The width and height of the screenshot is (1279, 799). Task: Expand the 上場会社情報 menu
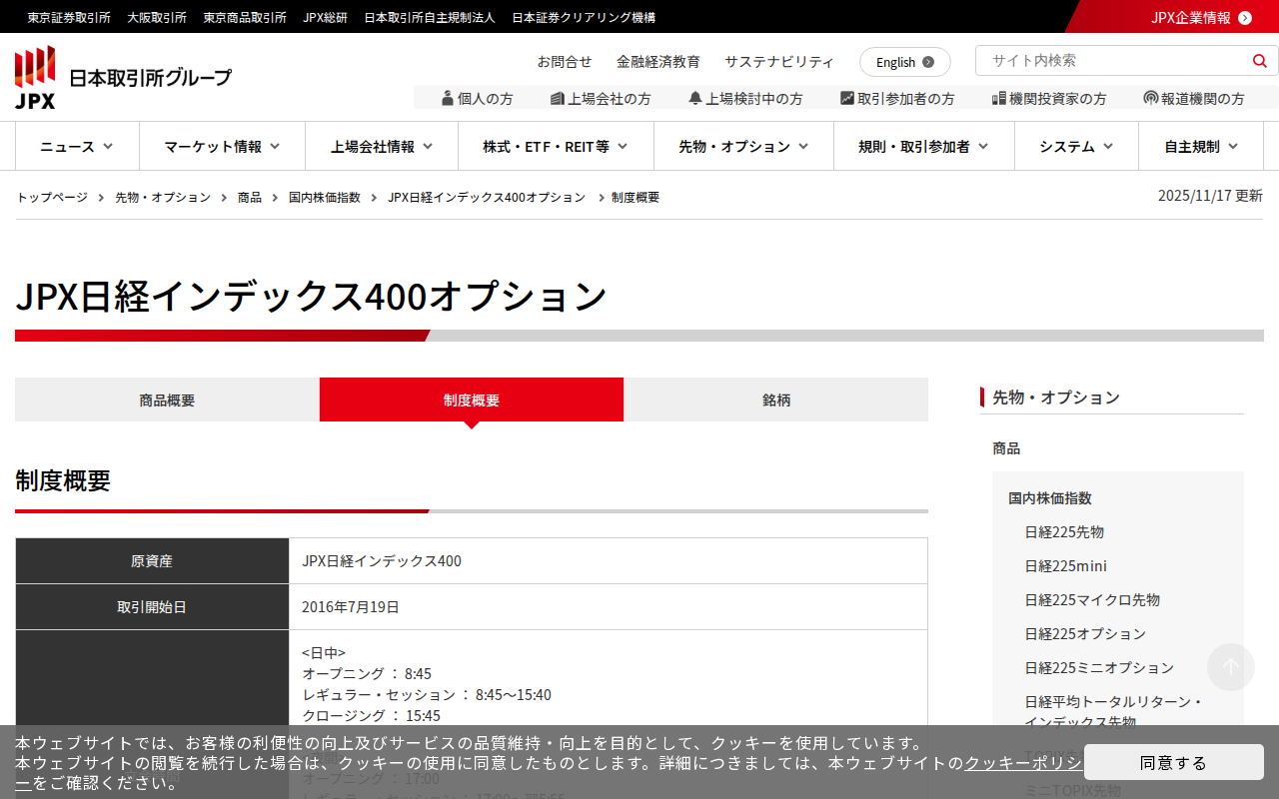click(x=382, y=146)
